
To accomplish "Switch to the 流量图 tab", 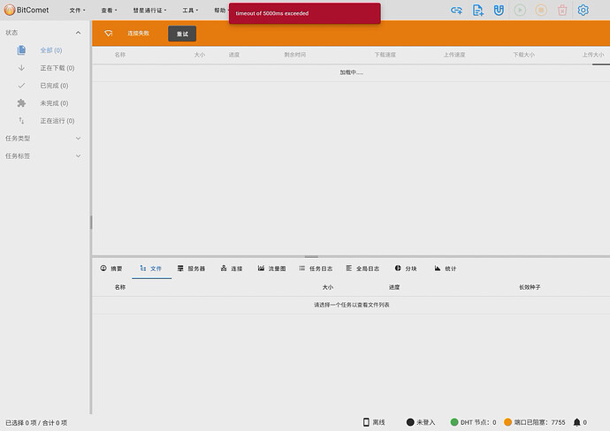I will pos(271,268).
